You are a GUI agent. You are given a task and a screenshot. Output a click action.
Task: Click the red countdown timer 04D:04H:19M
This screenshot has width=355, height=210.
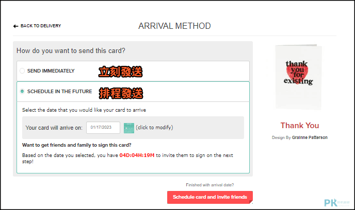(x=137, y=155)
